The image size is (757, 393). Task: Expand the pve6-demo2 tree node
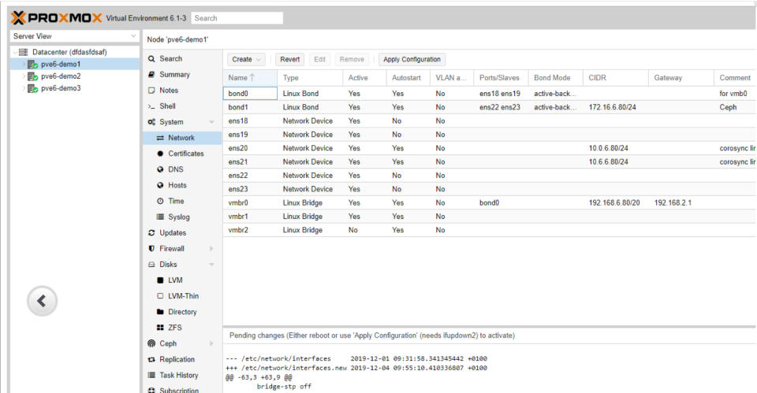(x=24, y=76)
